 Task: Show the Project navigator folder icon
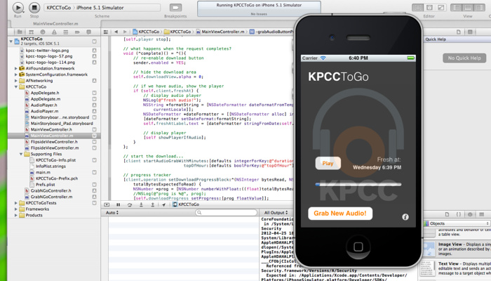coord(20,32)
